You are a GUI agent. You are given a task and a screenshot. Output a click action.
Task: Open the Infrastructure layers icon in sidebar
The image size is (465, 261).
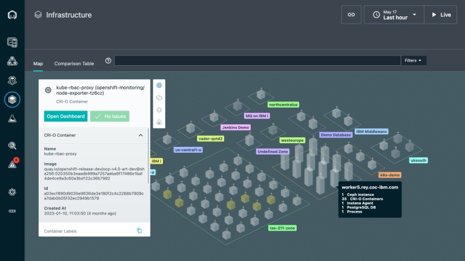[12, 99]
